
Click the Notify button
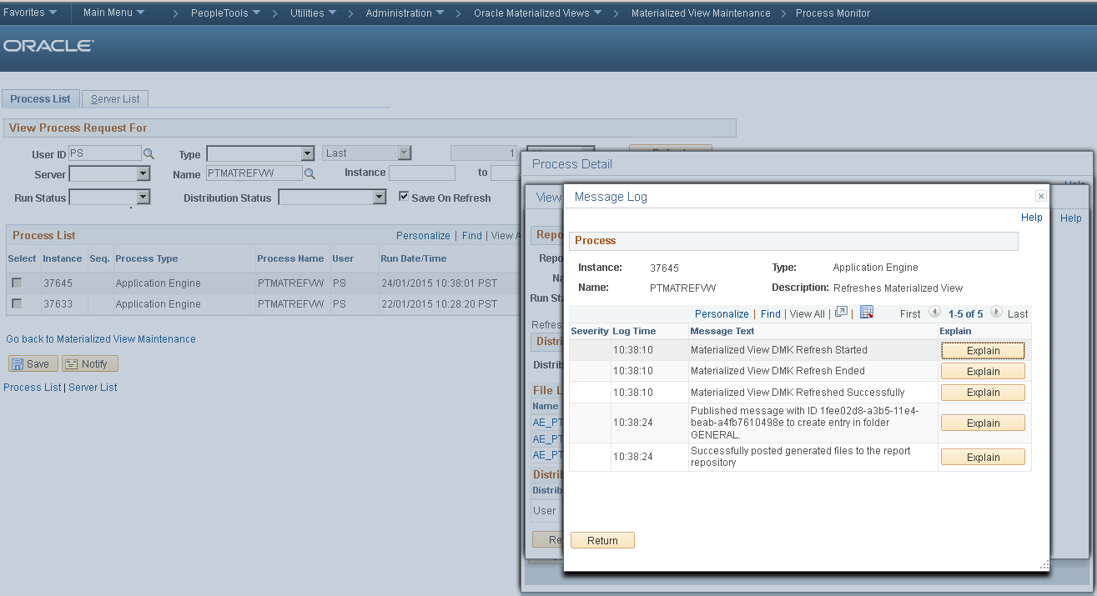[x=90, y=363]
